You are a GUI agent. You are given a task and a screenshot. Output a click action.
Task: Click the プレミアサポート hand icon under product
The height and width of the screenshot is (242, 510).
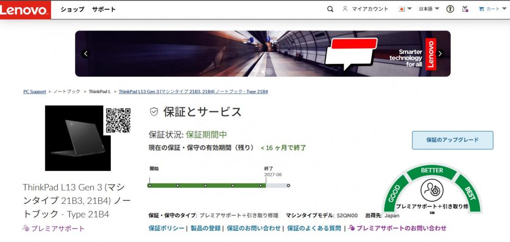(26, 228)
